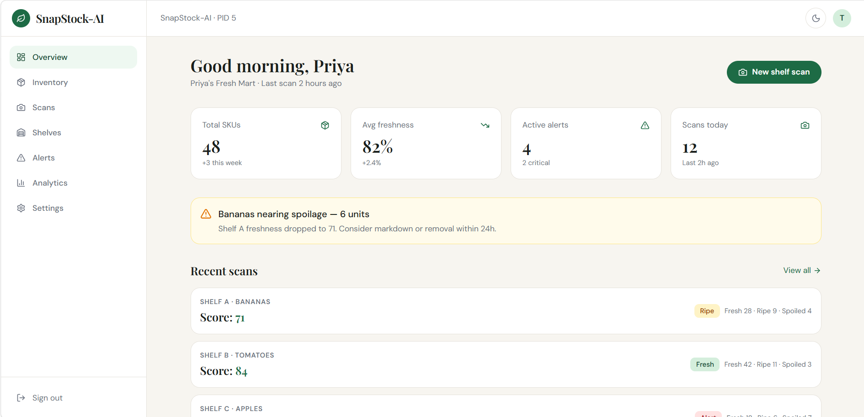
Task: Click the 'Score: 84' text
Action: [x=224, y=371]
